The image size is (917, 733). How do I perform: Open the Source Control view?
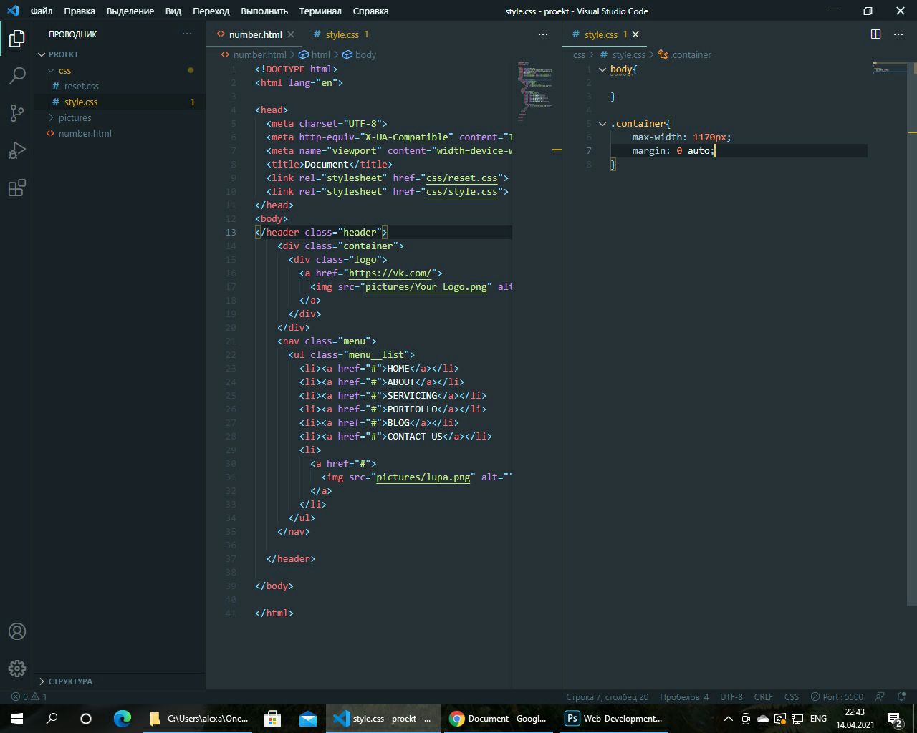click(x=17, y=113)
